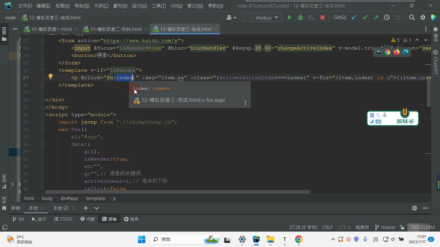The width and height of the screenshot is (440, 247).
Task: Update project using the Git blue arrow
Action: click(x=354, y=18)
